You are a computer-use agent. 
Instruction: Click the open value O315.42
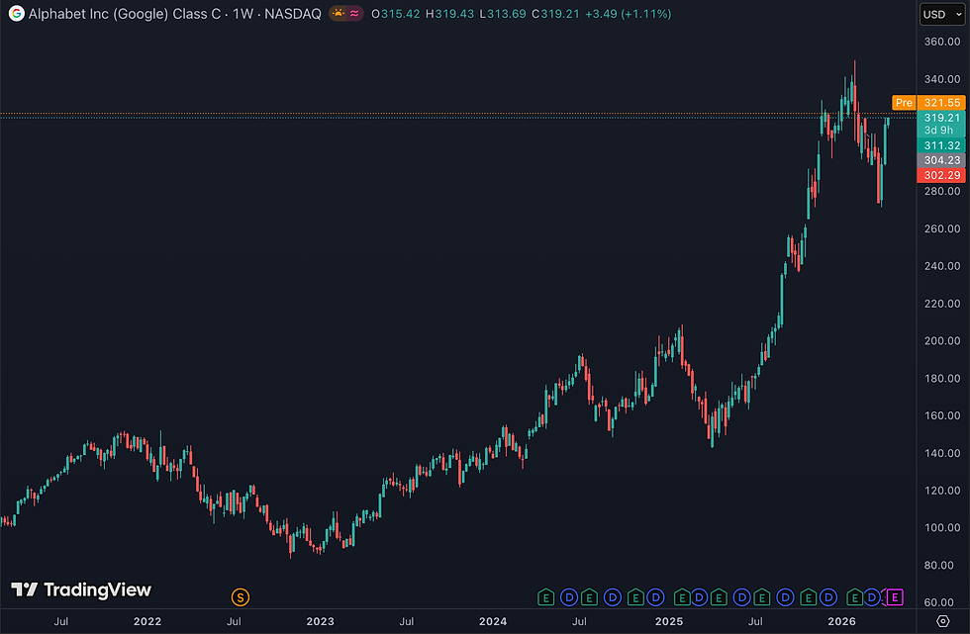(395, 14)
